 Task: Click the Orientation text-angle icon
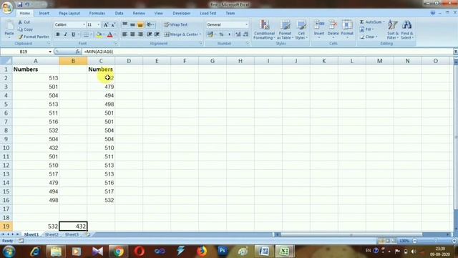[150, 24]
